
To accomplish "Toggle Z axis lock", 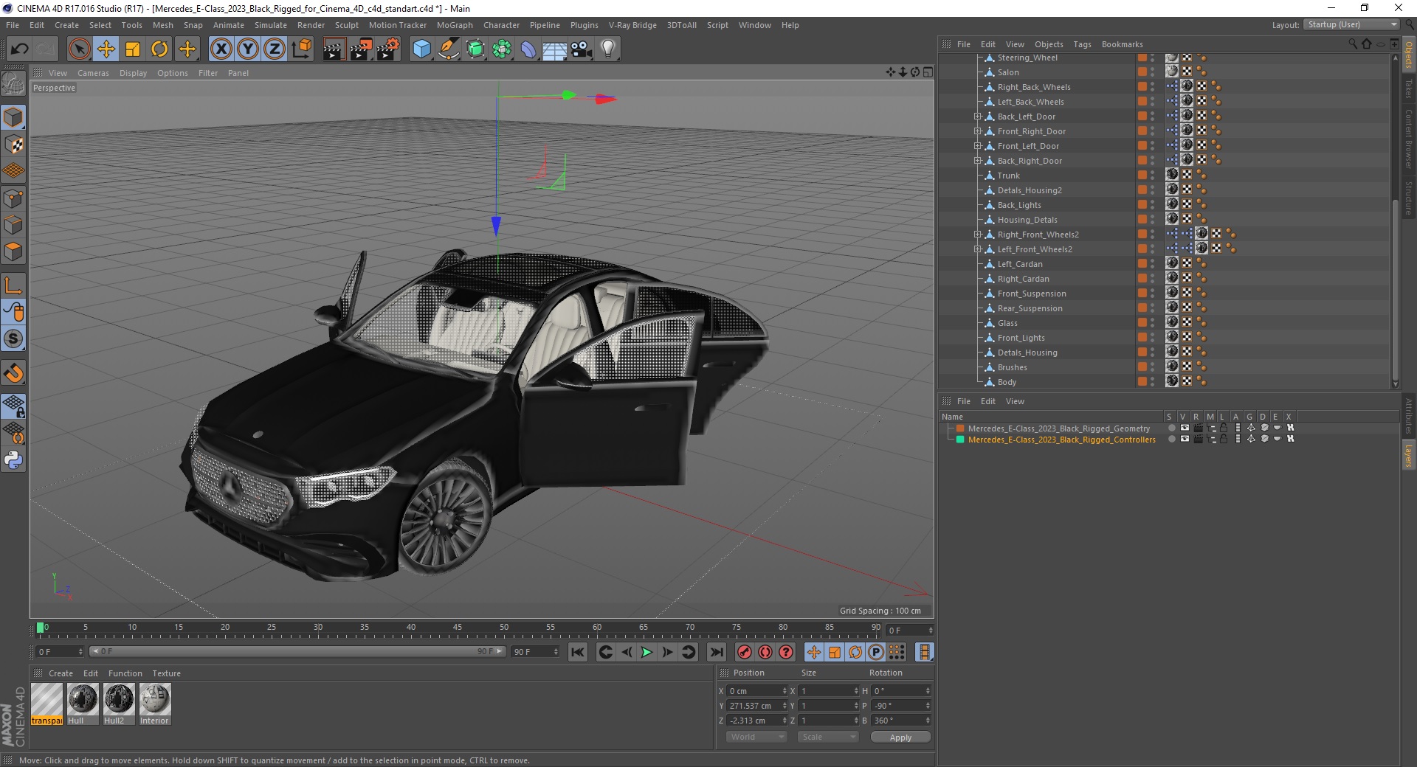I will [x=275, y=49].
